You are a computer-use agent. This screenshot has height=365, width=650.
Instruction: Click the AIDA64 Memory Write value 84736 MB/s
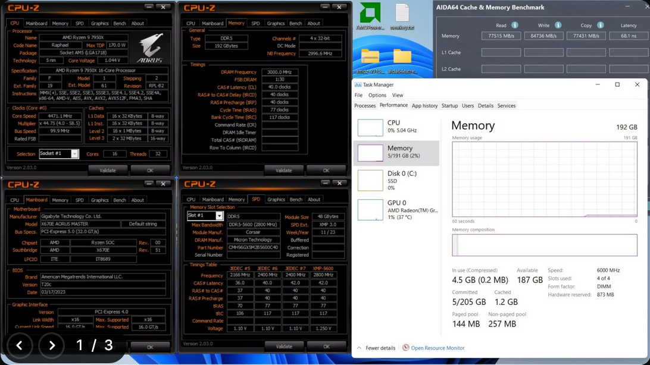pos(543,36)
